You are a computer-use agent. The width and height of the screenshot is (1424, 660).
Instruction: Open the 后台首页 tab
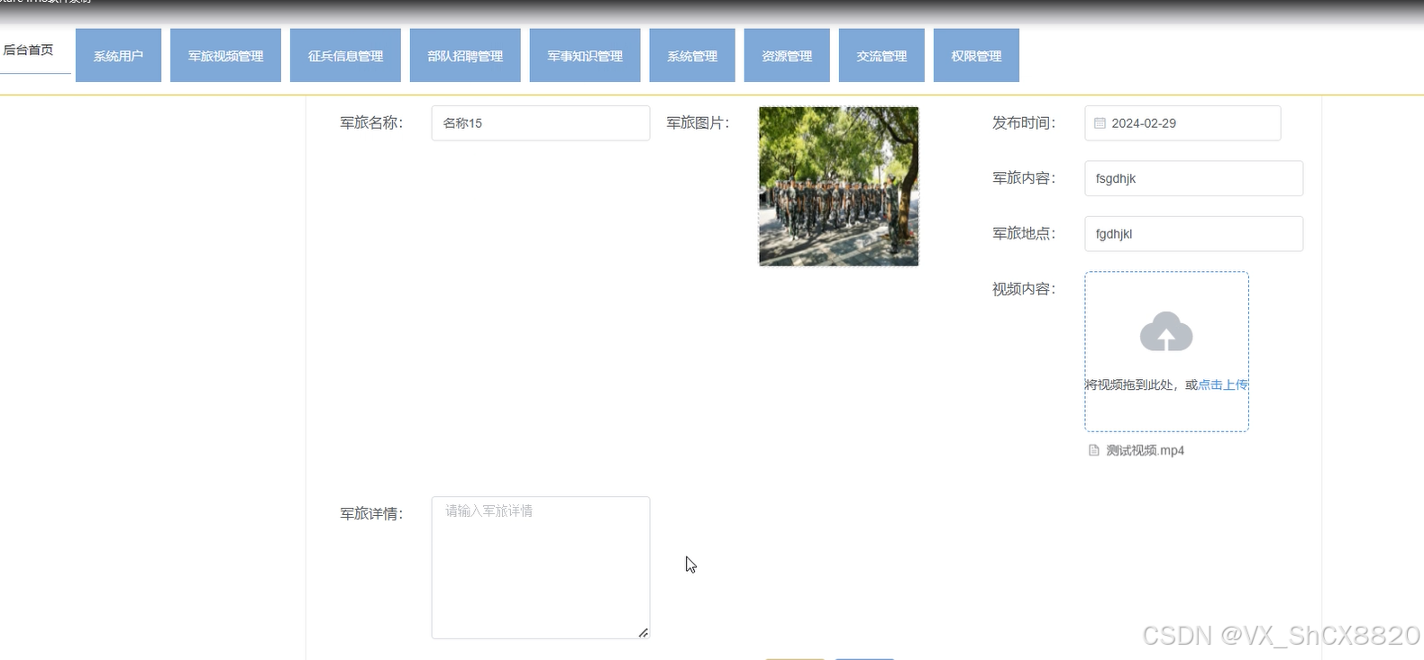point(29,50)
